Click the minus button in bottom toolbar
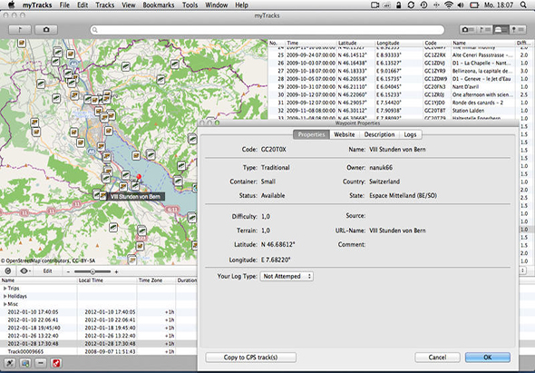 click(41, 363)
